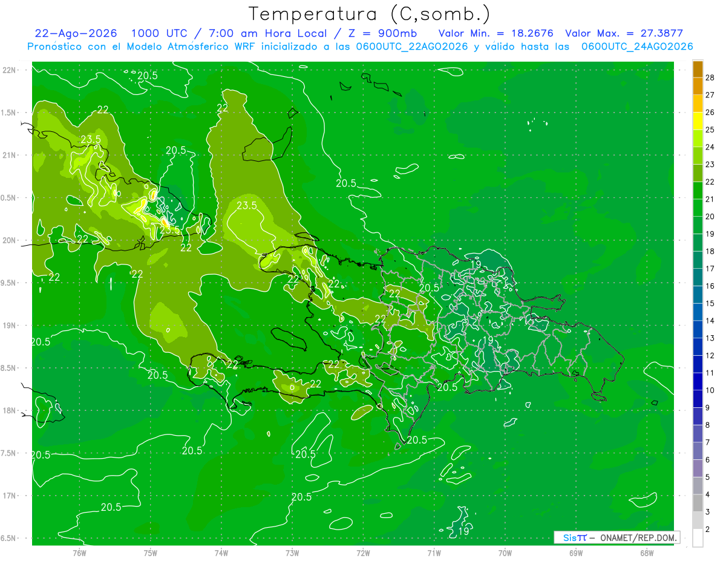Click the legend value '5'
This screenshot has width=726, height=561.
708,477
